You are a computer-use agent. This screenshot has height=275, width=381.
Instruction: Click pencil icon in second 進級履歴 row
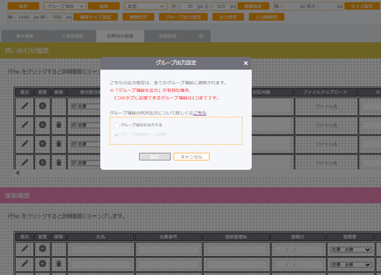tap(24, 264)
